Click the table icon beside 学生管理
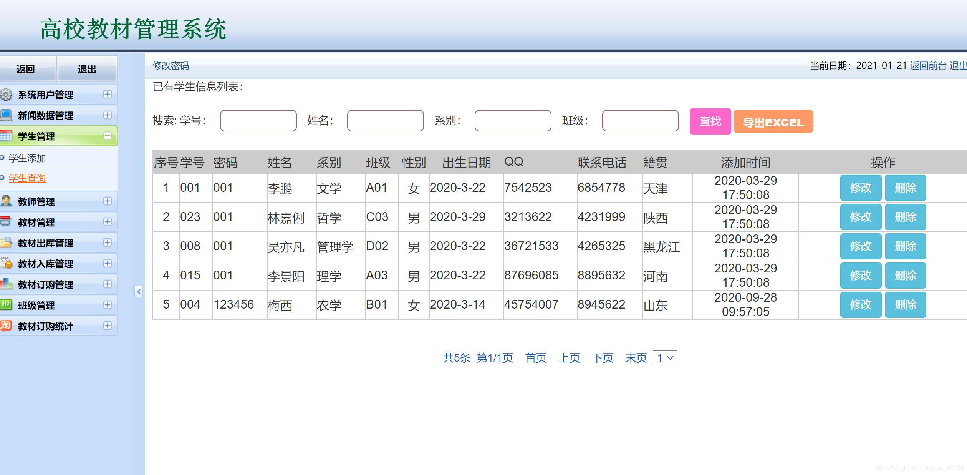967x475 pixels. [x=6, y=136]
